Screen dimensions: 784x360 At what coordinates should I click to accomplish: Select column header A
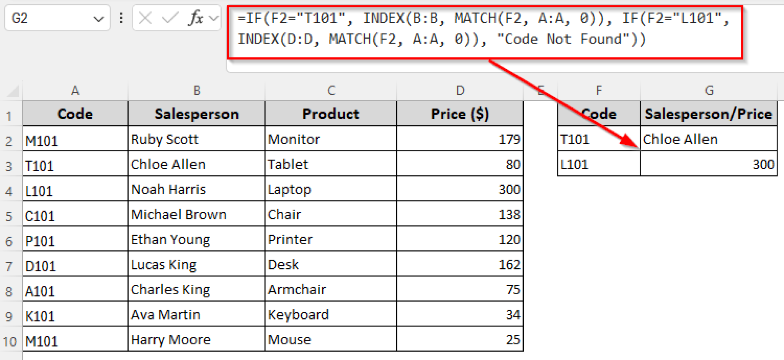tap(75, 91)
